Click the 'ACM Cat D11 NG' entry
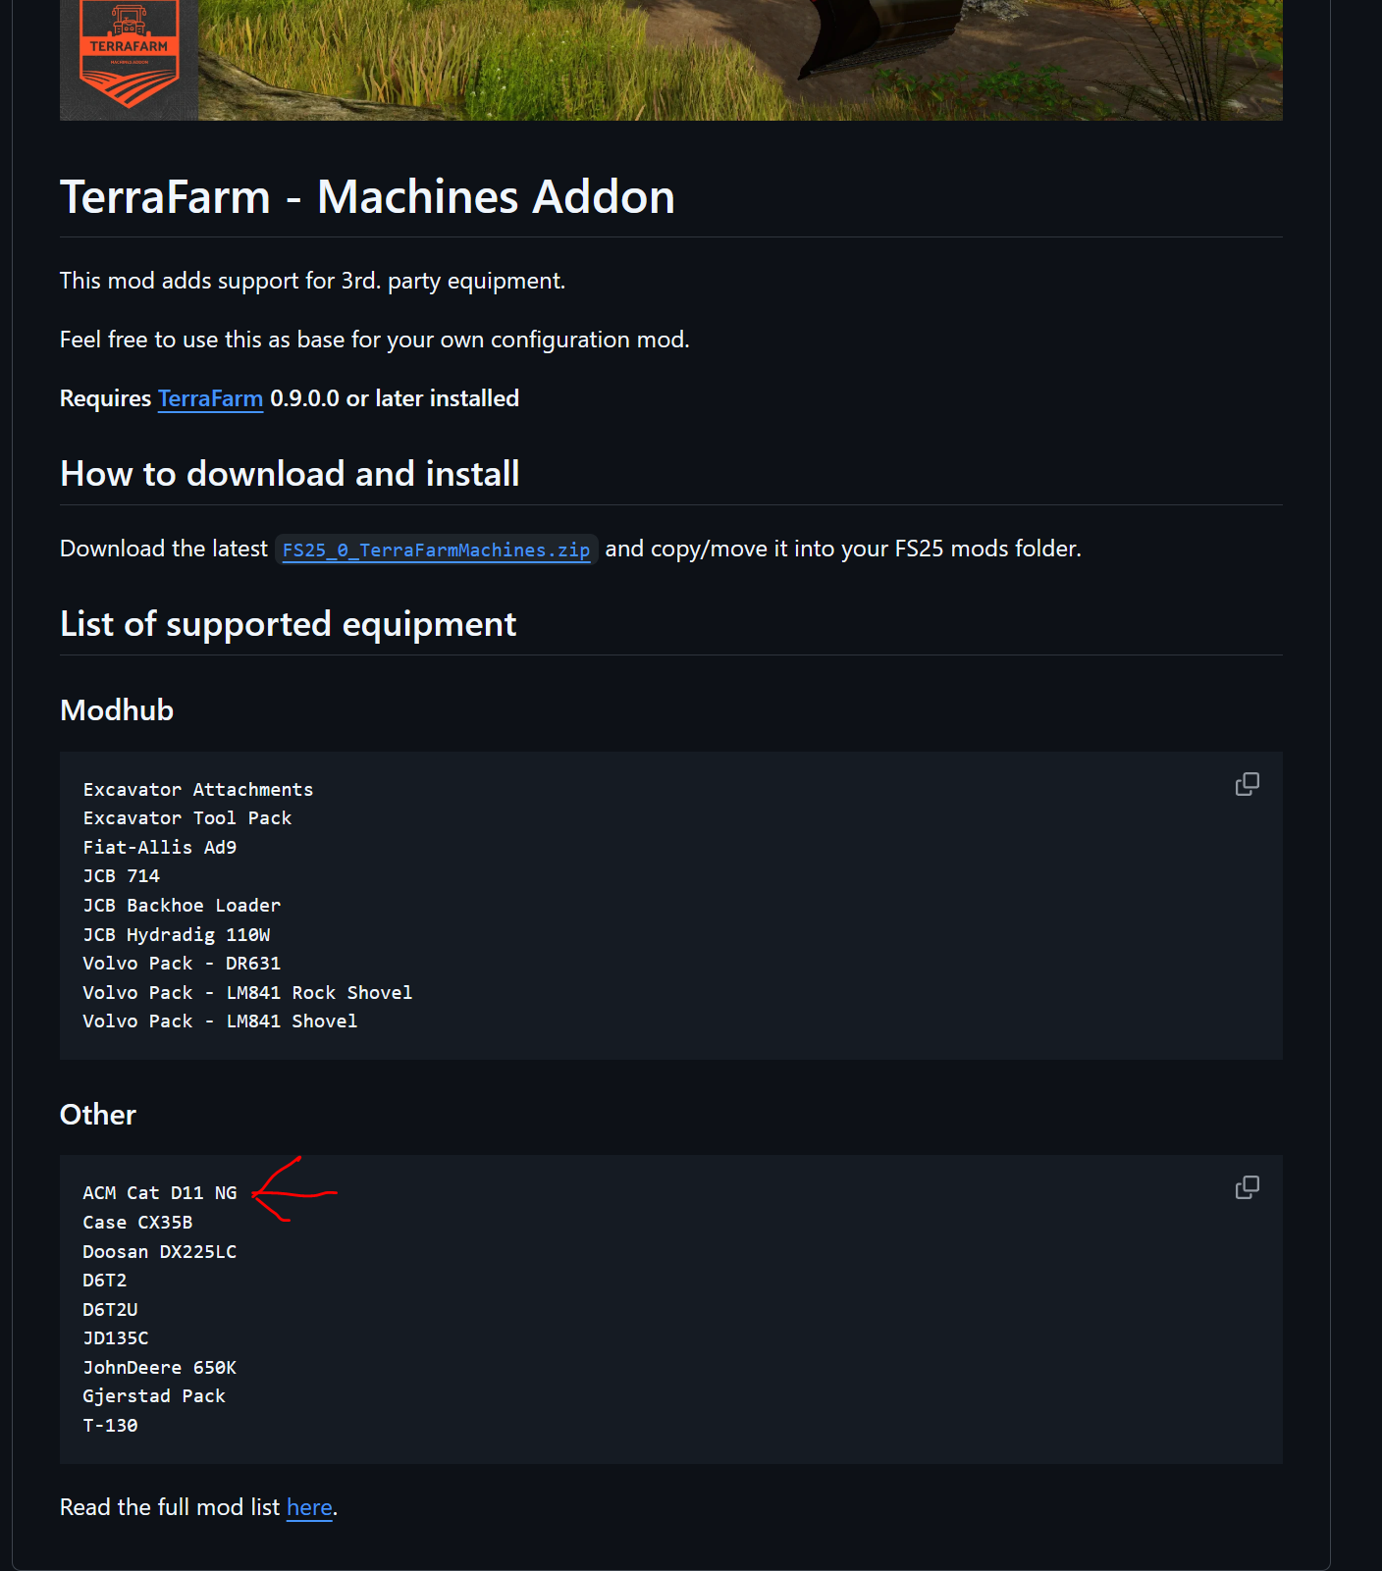Screen dimensions: 1382x1571 [x=160, y=1193]
